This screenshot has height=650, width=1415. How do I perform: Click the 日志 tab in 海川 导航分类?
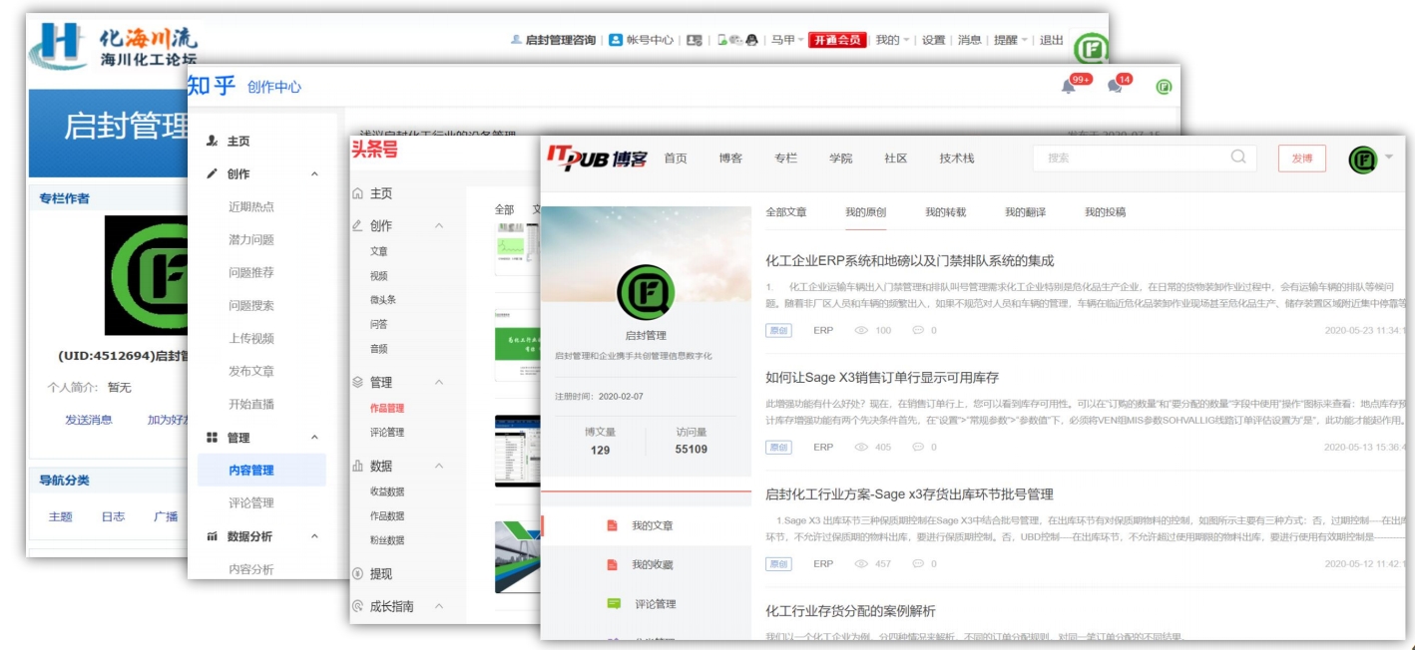(113, 516)
